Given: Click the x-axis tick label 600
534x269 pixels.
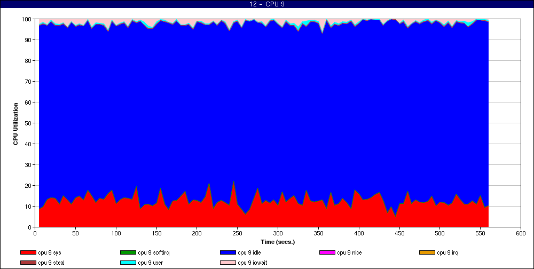Looking at the screenshot, I should (x=521, y=234).
